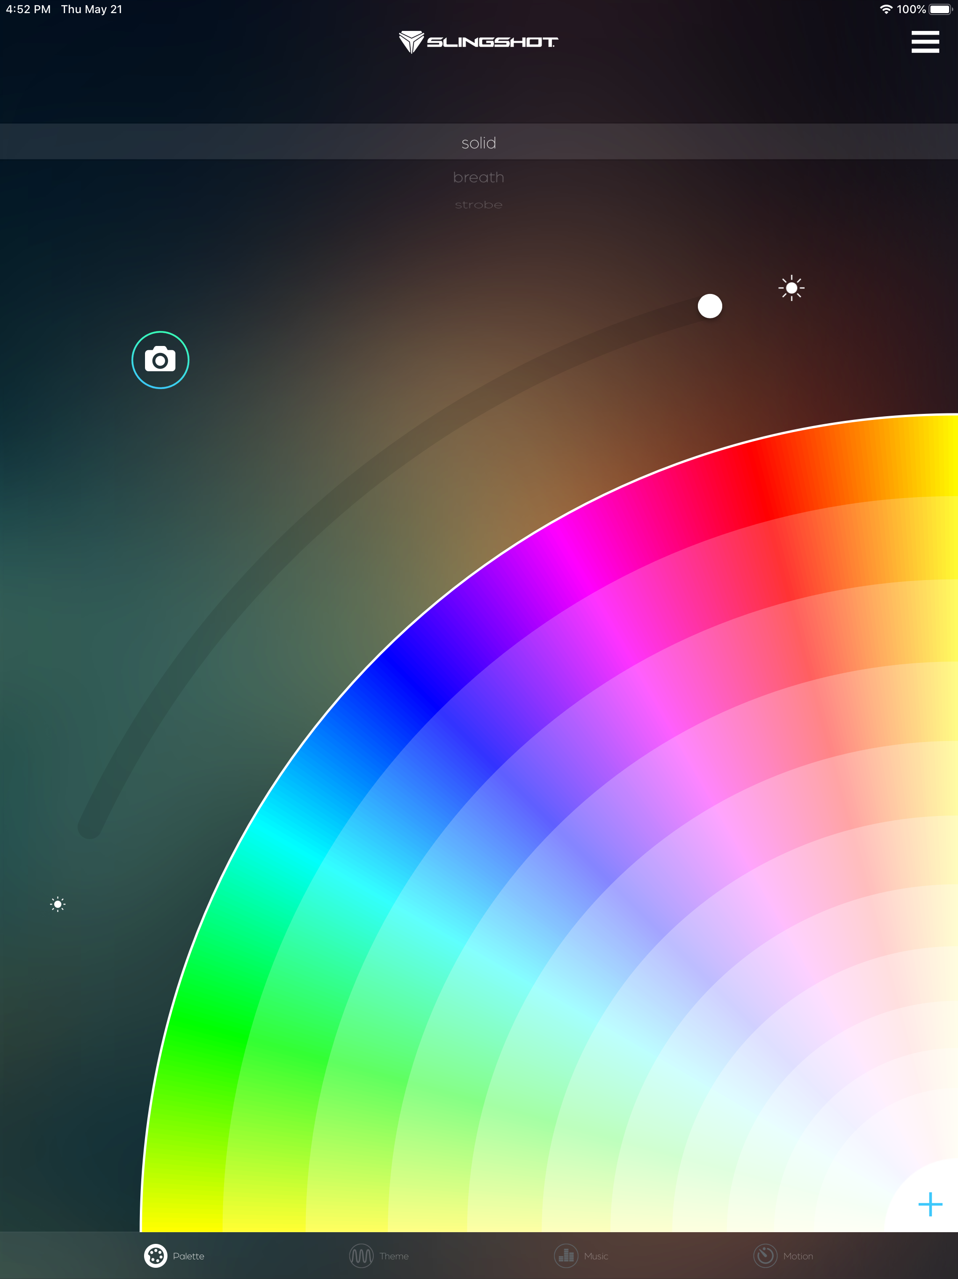Tap the 4:52 PM clock in the status bar
The height and width of the screenshot is (1279, 958).
click(x=29, y=9)
